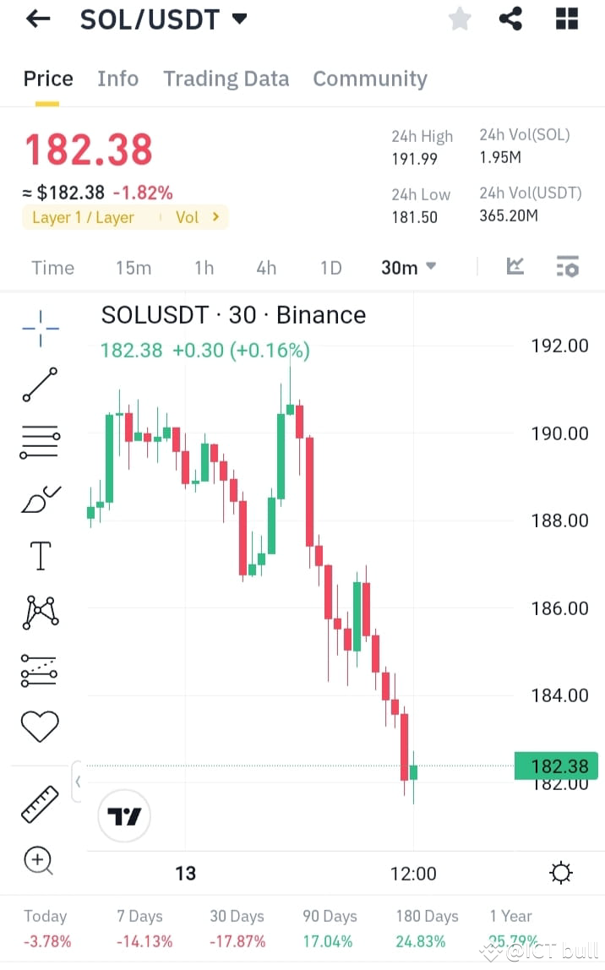Select the Text annotation tool
The image size is (605, 970).
click(40, 555)
